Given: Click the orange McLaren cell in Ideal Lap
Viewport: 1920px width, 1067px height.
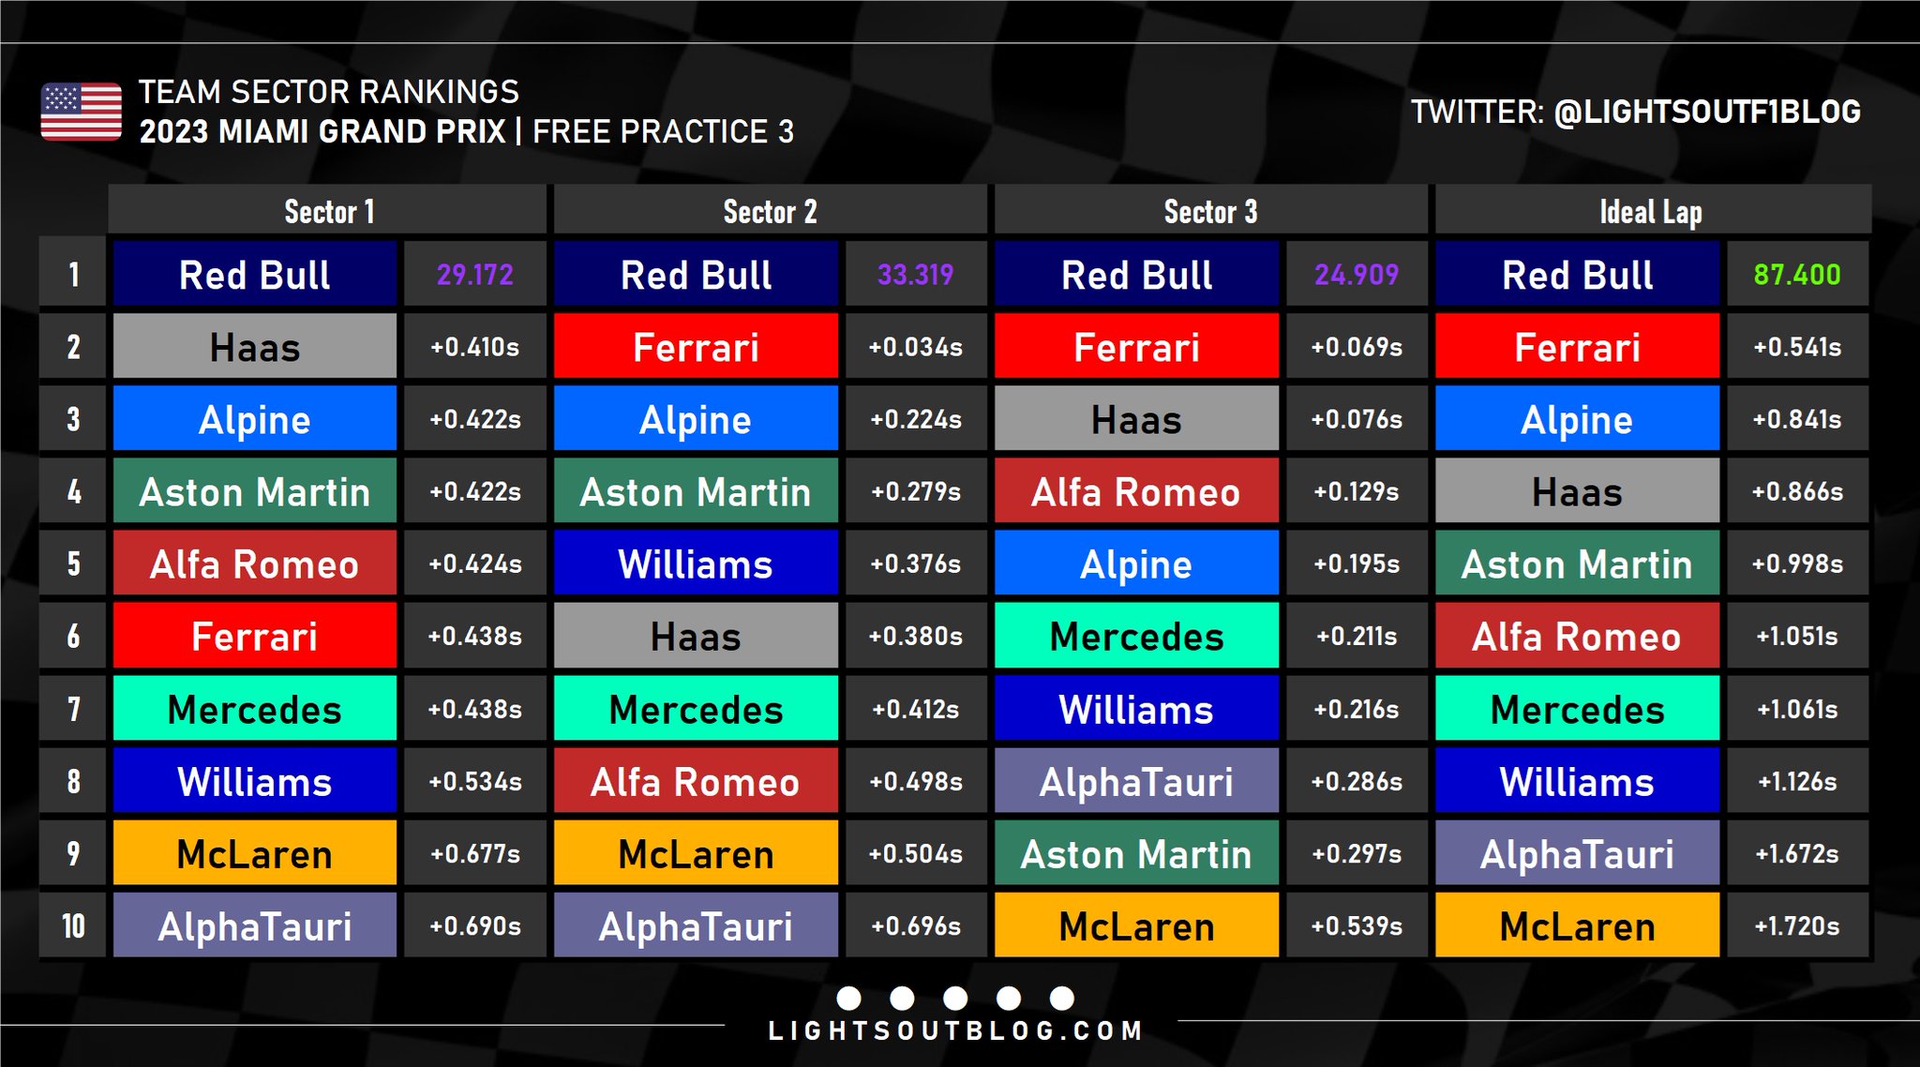Looking at the screenshot, I should (1577, 925).
